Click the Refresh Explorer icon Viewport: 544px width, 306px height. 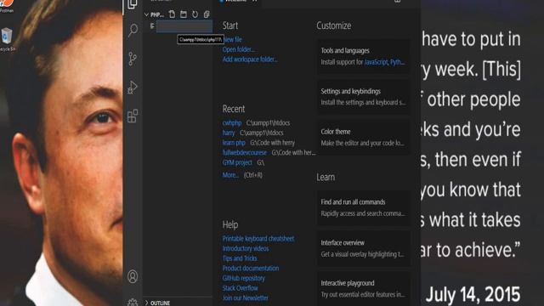(x=195, y=14)
